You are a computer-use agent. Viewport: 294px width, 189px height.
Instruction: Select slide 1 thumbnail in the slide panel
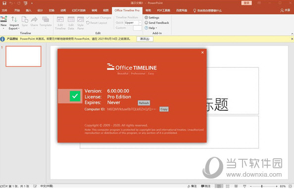(23, 56)
